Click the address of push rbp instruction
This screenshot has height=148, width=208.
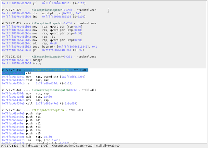point(13,113)
